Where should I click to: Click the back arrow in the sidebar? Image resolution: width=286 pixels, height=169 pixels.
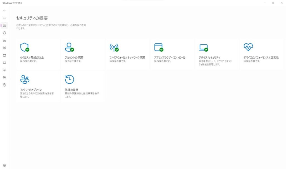coord(4,11)
